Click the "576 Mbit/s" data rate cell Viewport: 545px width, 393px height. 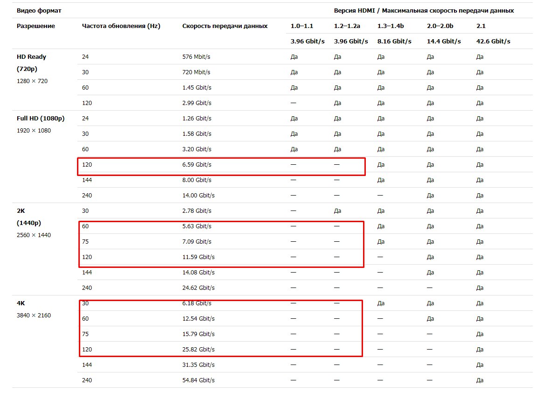[196, 57]
